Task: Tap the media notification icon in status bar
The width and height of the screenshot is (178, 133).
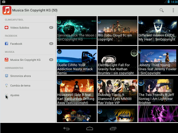Action: point(4,2)
